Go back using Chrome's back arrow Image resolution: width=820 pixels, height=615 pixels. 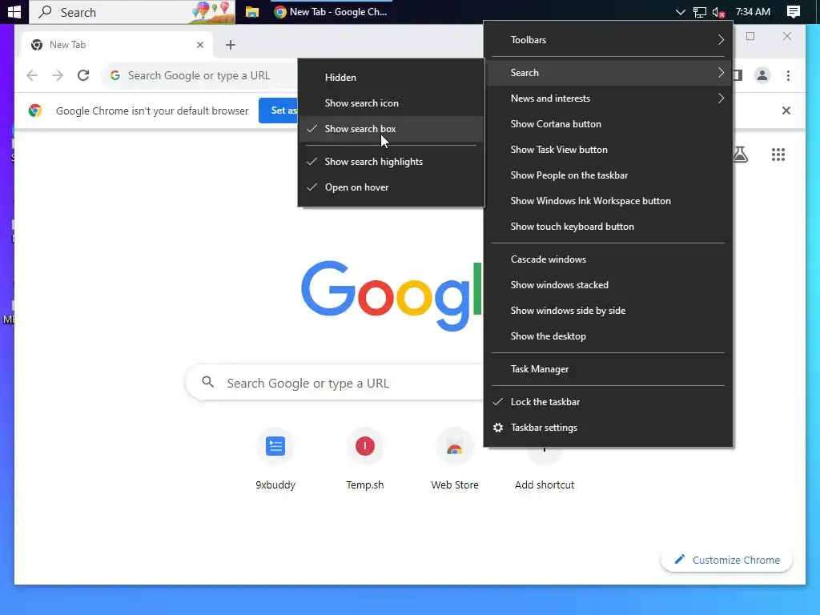(32, 75)
